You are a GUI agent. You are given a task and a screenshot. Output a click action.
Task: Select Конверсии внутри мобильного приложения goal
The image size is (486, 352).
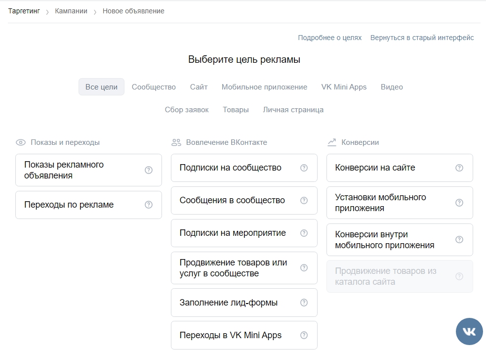pos(400,240)
